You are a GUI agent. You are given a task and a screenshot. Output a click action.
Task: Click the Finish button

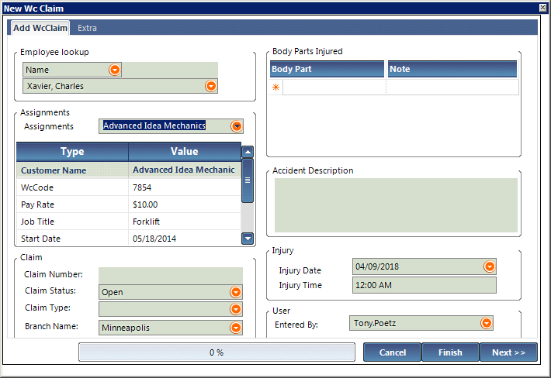(x=450, y=352)
